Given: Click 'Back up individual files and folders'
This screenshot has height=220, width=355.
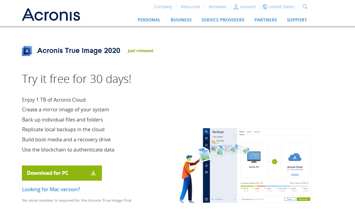Looking at the screenshot, I should (x=62, y=120).
